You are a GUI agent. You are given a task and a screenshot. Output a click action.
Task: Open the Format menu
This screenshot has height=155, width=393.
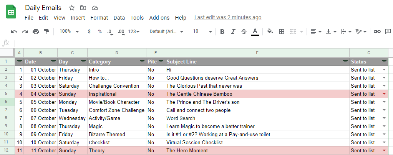pyautogui.click(x=99, y=18)
